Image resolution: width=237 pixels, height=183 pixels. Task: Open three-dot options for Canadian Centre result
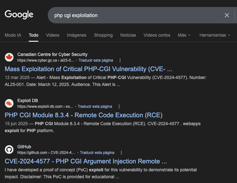click(120, 60)
